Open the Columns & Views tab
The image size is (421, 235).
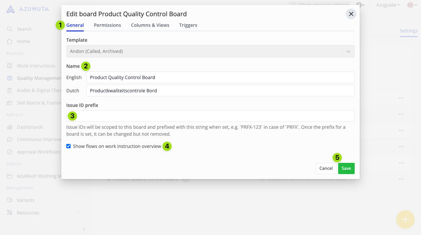click(x=150, y=25)
